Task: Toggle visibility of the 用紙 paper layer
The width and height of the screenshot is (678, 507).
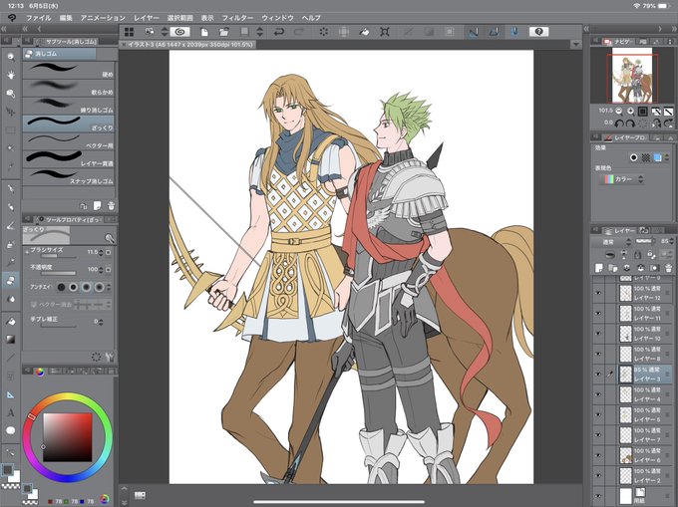Action: (598, 496)
